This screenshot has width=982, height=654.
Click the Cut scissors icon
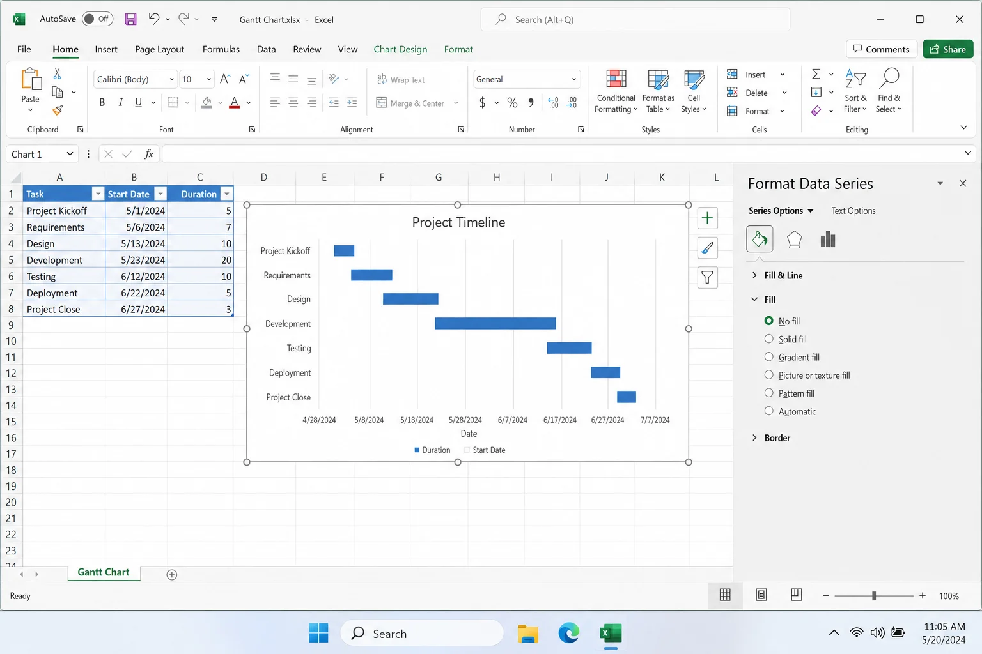57,73
